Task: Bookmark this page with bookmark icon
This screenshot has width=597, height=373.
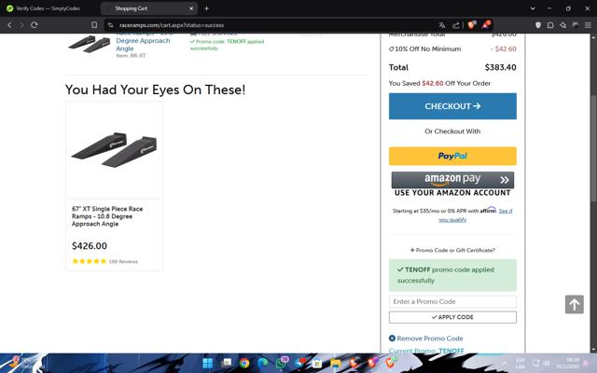Action: (94, 25)
